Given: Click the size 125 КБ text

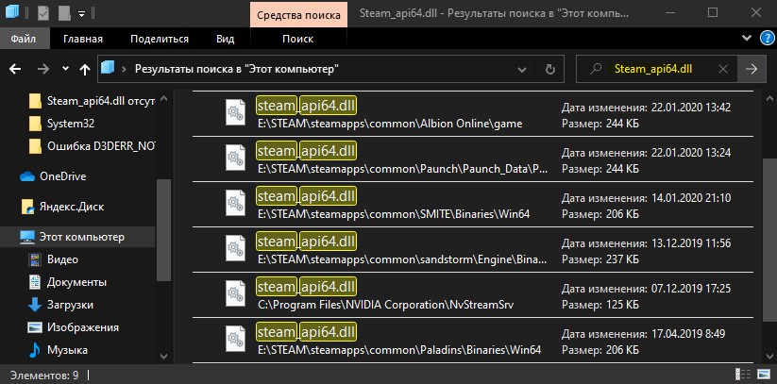Looking at the screenshot, I should coord(622,305).
